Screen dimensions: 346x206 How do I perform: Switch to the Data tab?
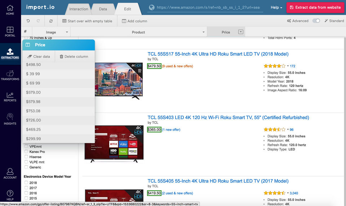click(103, 9)
